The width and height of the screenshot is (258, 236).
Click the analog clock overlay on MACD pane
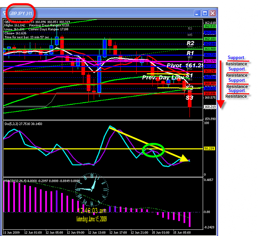point(92,190)
